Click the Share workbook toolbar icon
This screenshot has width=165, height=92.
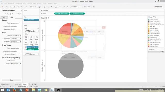[x=94, y=7]
